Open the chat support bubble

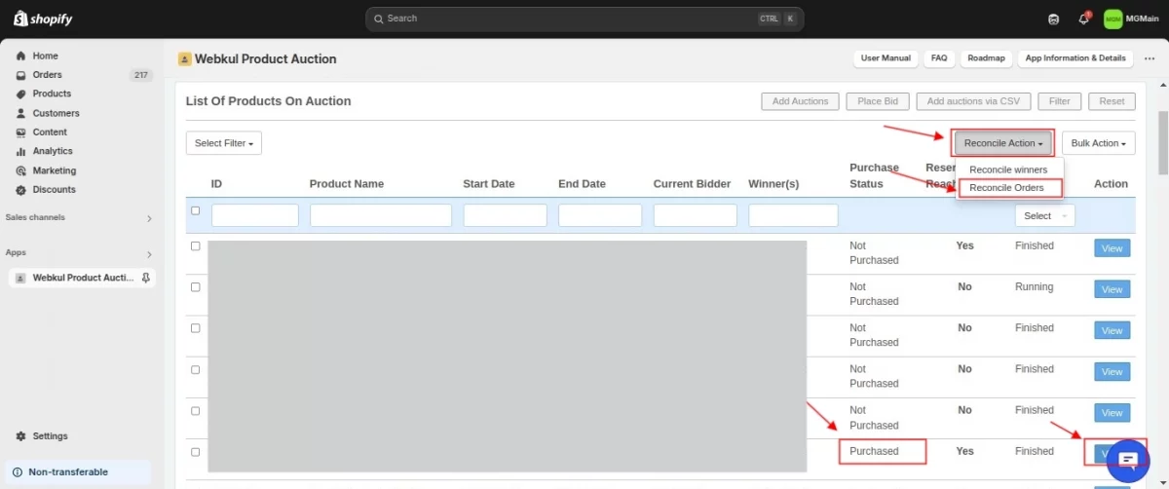1128,459
